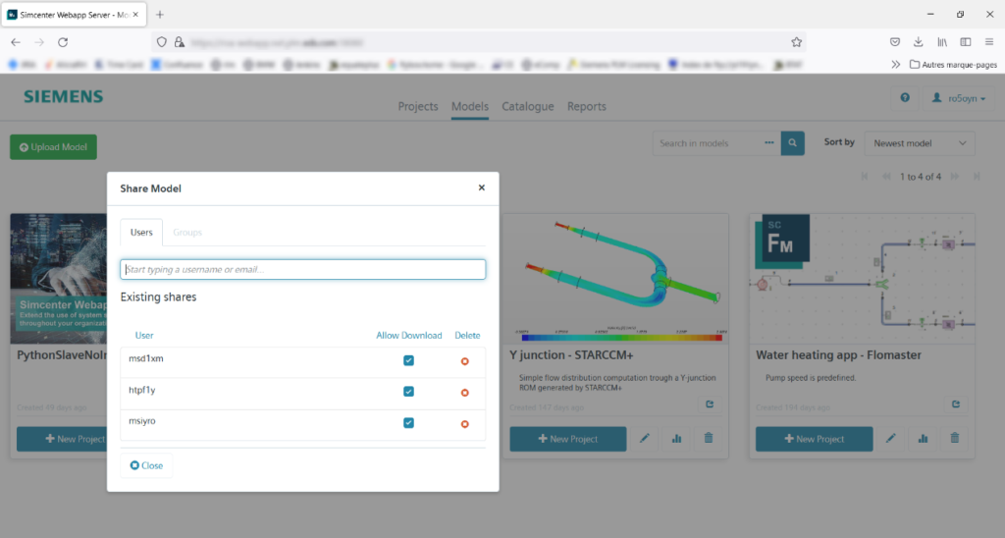
Task: Create New Project from Water heating app
Action: 814,439
